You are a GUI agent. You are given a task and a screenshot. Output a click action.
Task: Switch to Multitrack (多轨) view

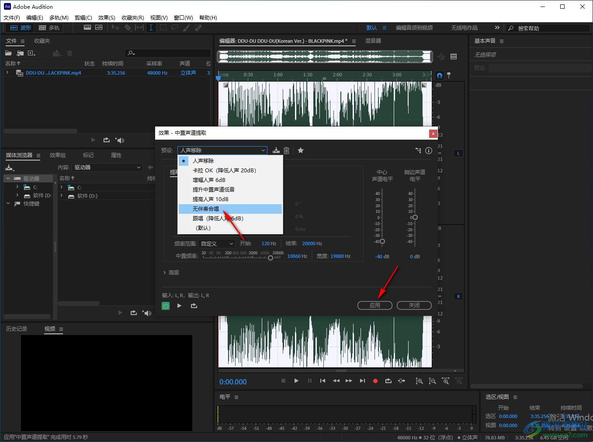click(x=49, y=28)
